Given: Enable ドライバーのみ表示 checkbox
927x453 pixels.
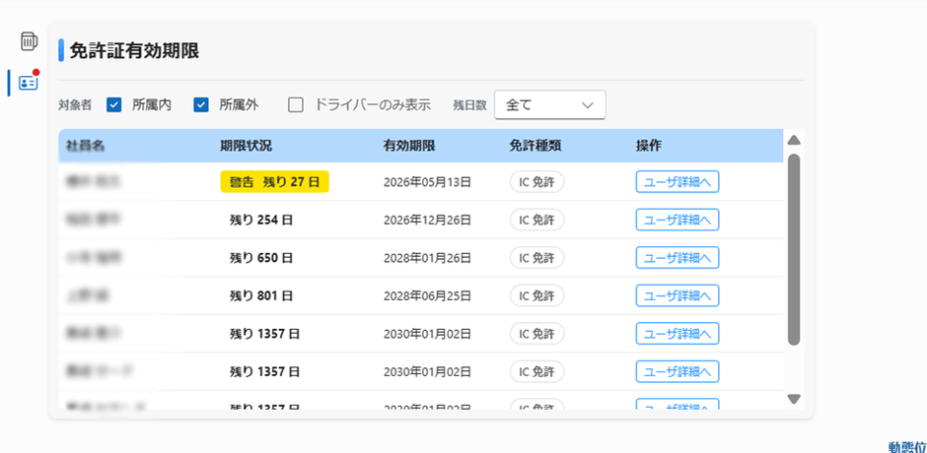Looking at the screenshot, I should [296, 105].
